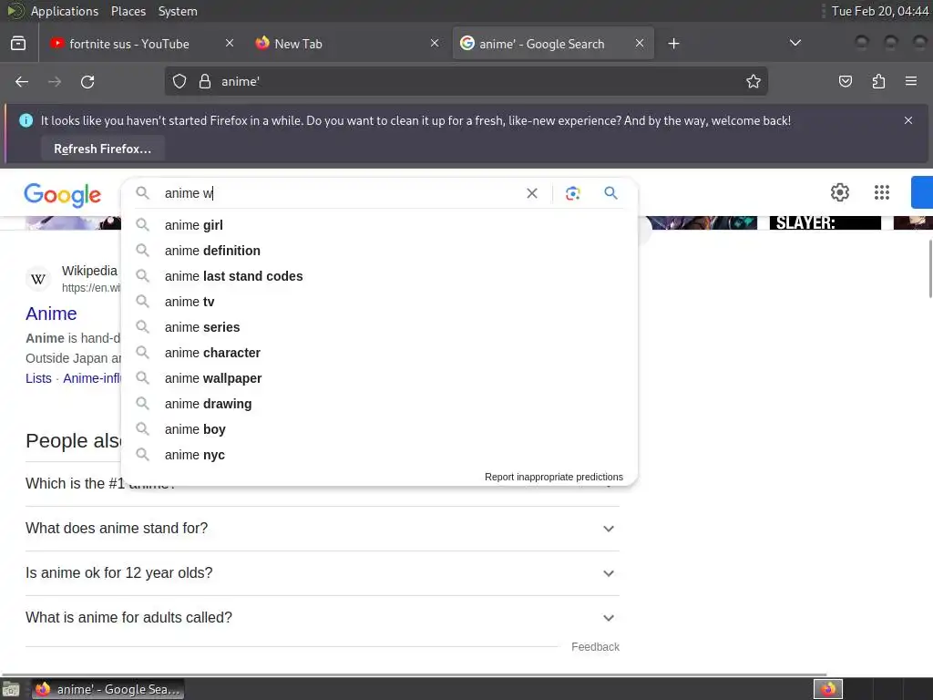Select suggestion anime definition
933x700 pixels.
[x=379, y=251]
